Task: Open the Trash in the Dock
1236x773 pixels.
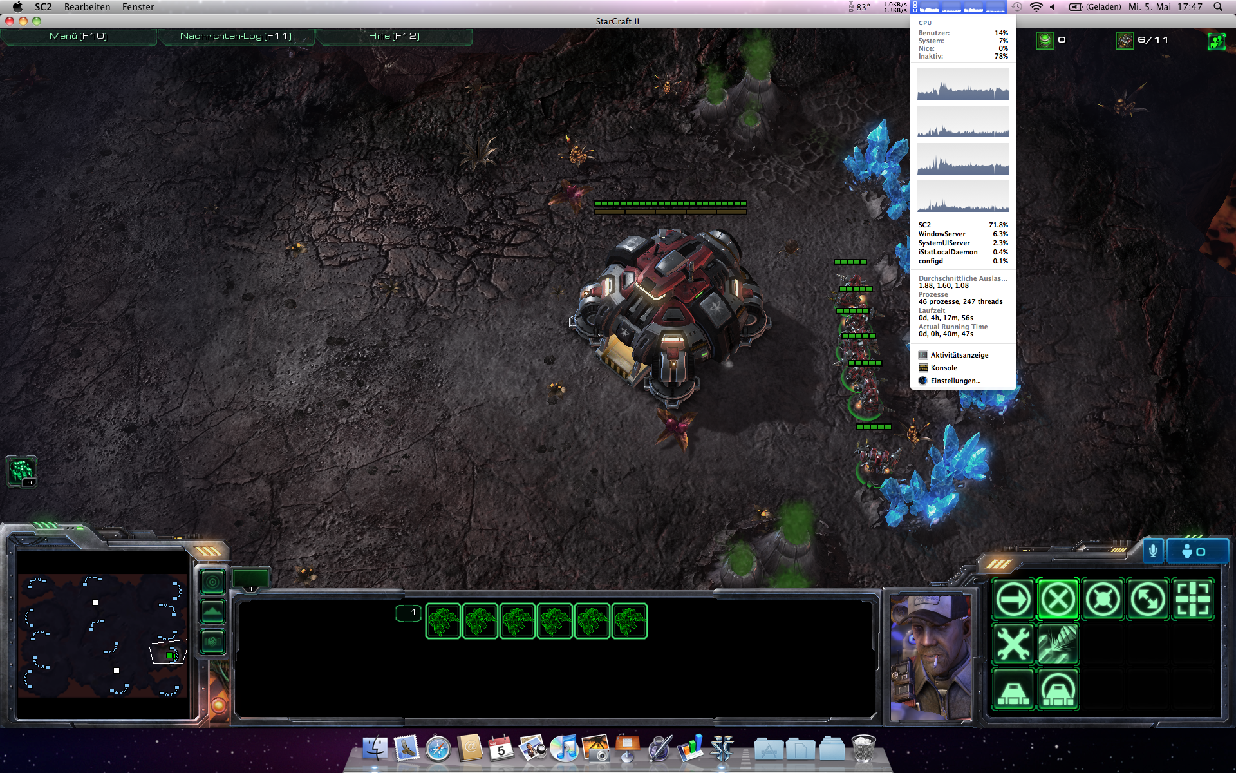Action: [863, 749]
